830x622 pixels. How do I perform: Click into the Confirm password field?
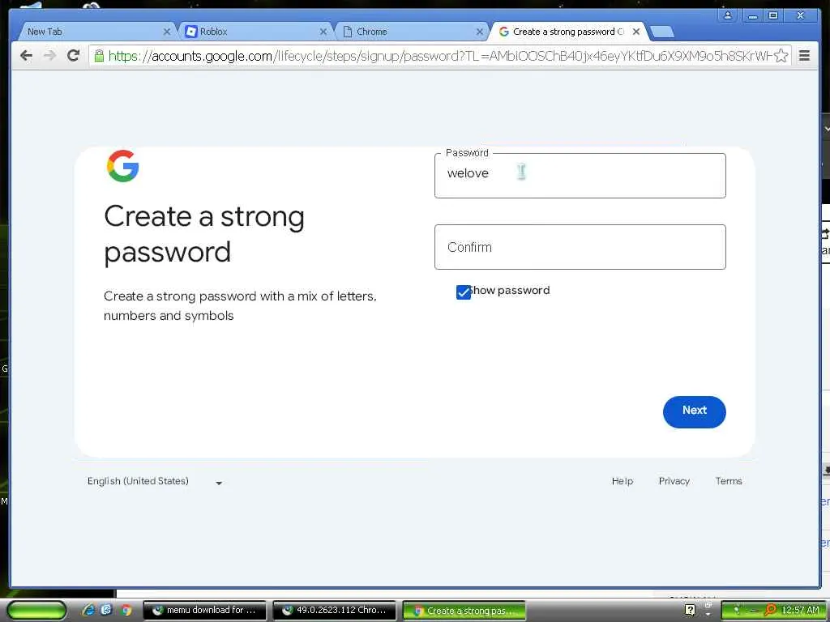click(580, 247)
